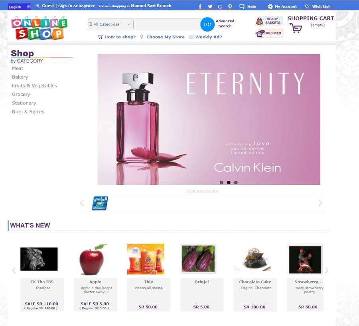This screenshot has height=326, width=359.
Task: Select the third banner slide dot
Action: point(236,182)
